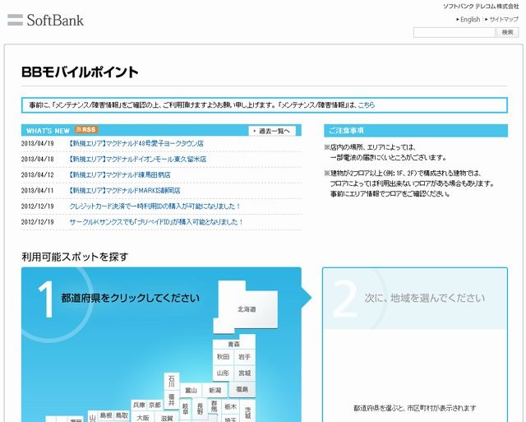Pick the 山形 prefecture tile

pos(223,373)
